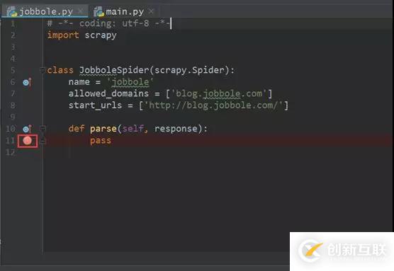The height and width of the screenshot is (271, 394).
Task: Remove the breakpoint on line 11
Action: coord(28,141)
